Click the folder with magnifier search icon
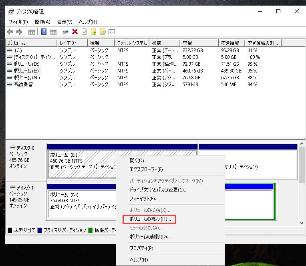 pyautogui.click(x=103, y=32)
